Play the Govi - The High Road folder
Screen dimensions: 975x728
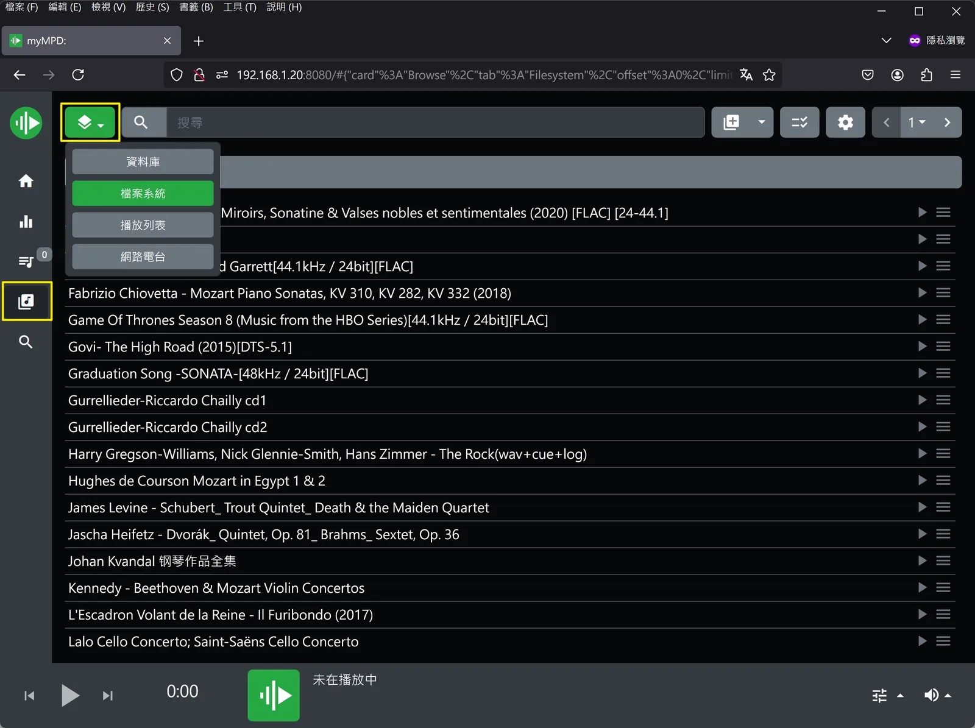[x=923, y=346]
